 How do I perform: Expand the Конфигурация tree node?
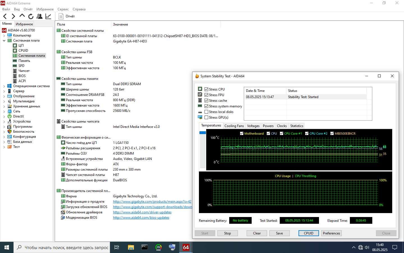point(4,137)
